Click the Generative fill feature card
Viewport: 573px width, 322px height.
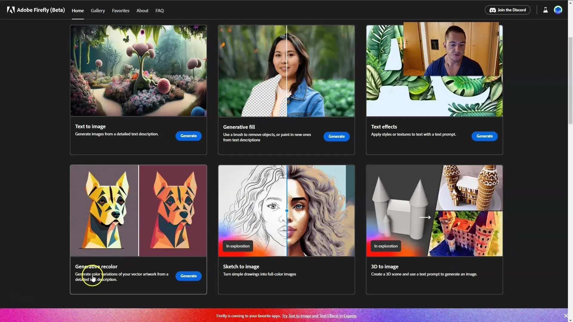tap(286, 89)
